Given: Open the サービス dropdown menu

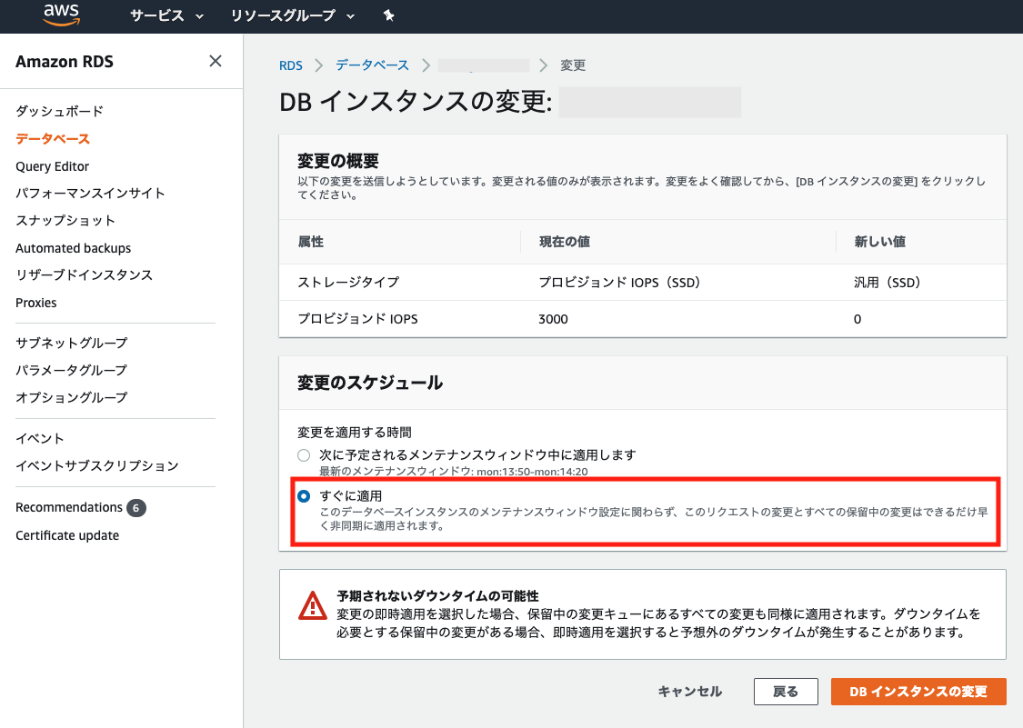Looking at the screenshot, I should [166, 15].
